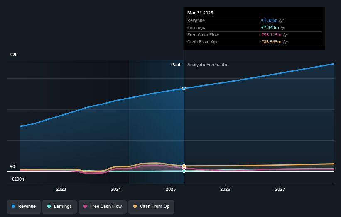The height and width of the screenshot is (217, 341).
Task: Click the 2023 x-axis label
Action: pyautogui.click(x=61, y=189)
